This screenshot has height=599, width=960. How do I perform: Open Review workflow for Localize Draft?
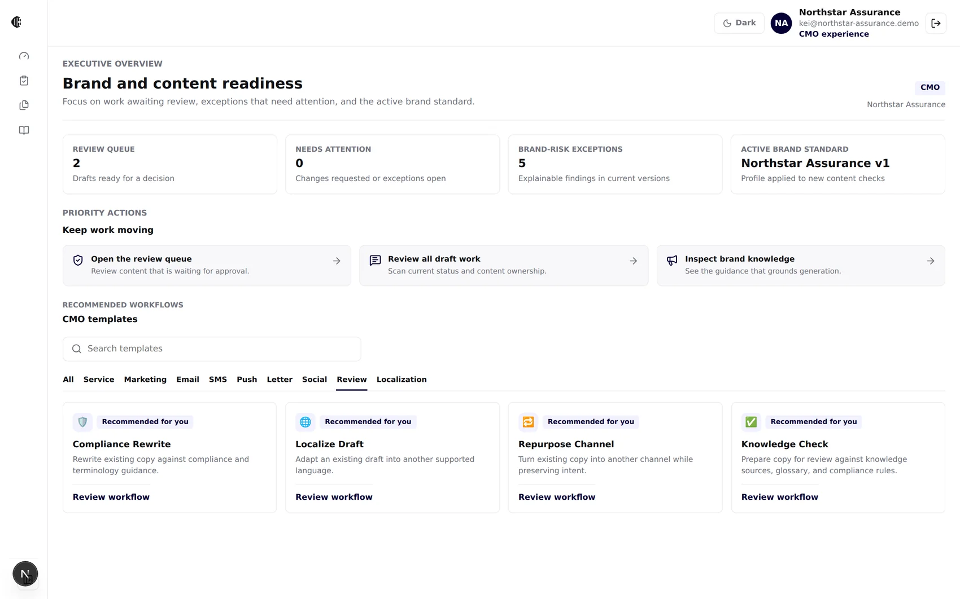[334, 497]
